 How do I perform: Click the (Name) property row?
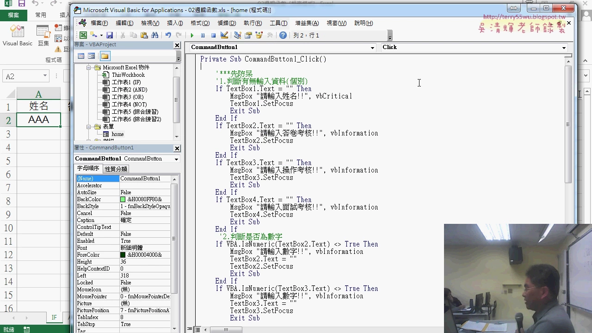click(123, 179)
